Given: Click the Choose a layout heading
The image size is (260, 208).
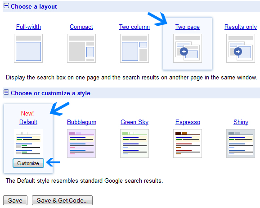Looking at the screenshot, I should click(34, 6).
